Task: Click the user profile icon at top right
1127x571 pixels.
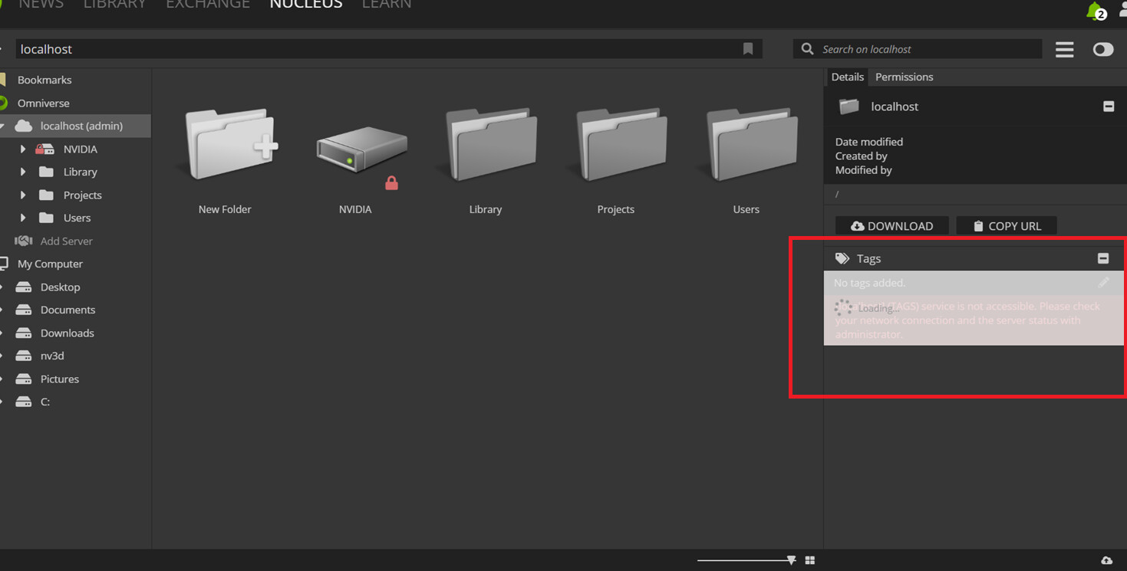Action: [1122, 8]
